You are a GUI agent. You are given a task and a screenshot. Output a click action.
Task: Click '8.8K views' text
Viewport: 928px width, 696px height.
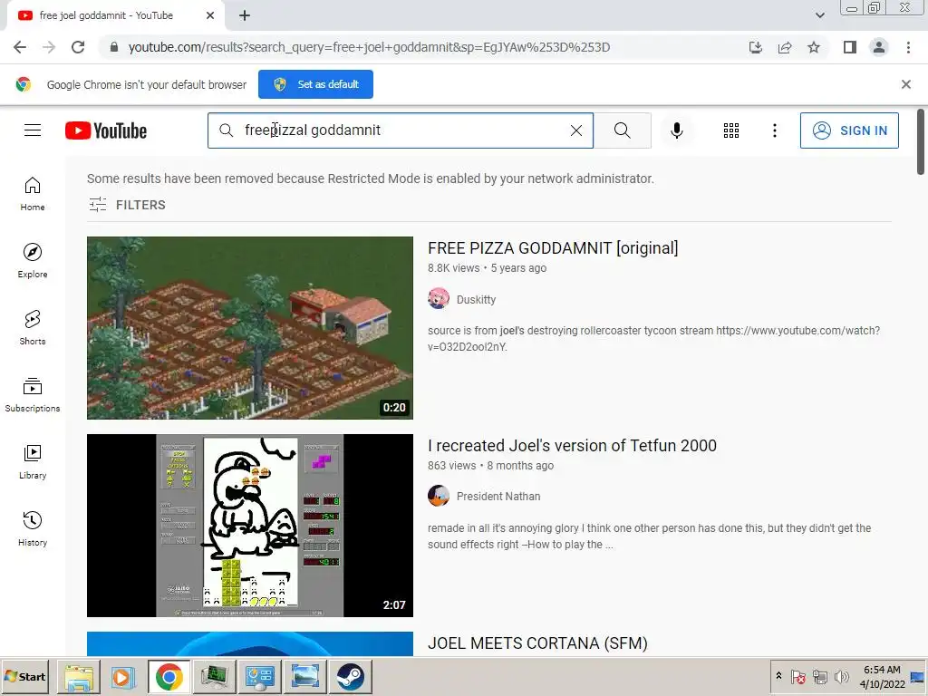click(x=453, y=268)
